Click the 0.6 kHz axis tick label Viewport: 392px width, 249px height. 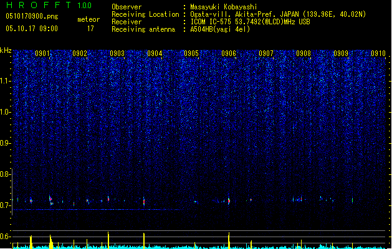click(5, 237)
